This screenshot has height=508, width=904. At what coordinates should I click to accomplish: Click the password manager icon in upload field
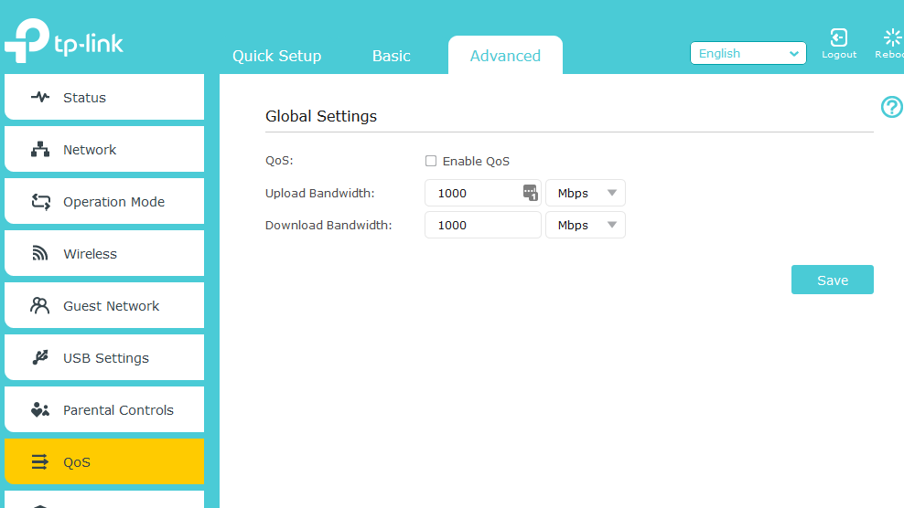pos(530,192)
